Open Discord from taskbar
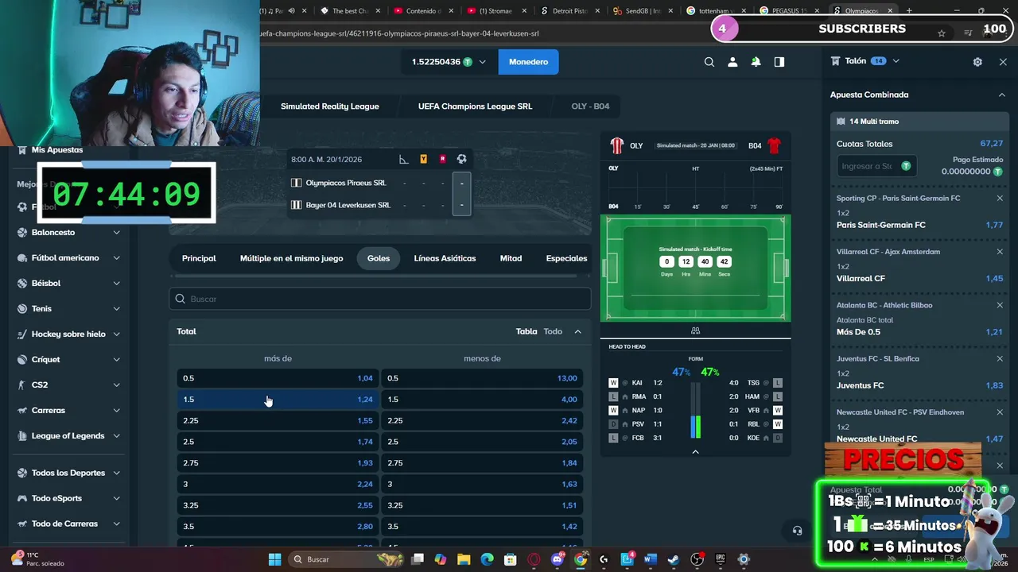The height and width of the screenshot is (572, 1018). 557,559
